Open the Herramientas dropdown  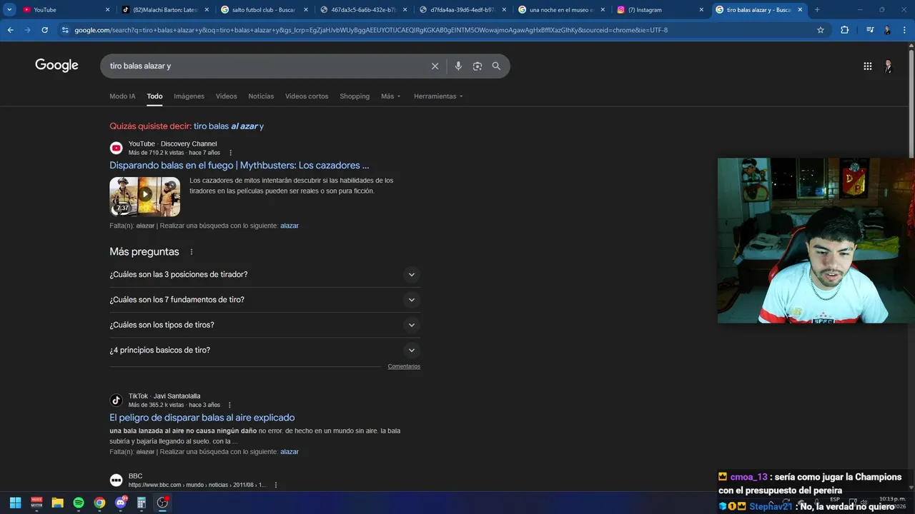pos(438,96)
